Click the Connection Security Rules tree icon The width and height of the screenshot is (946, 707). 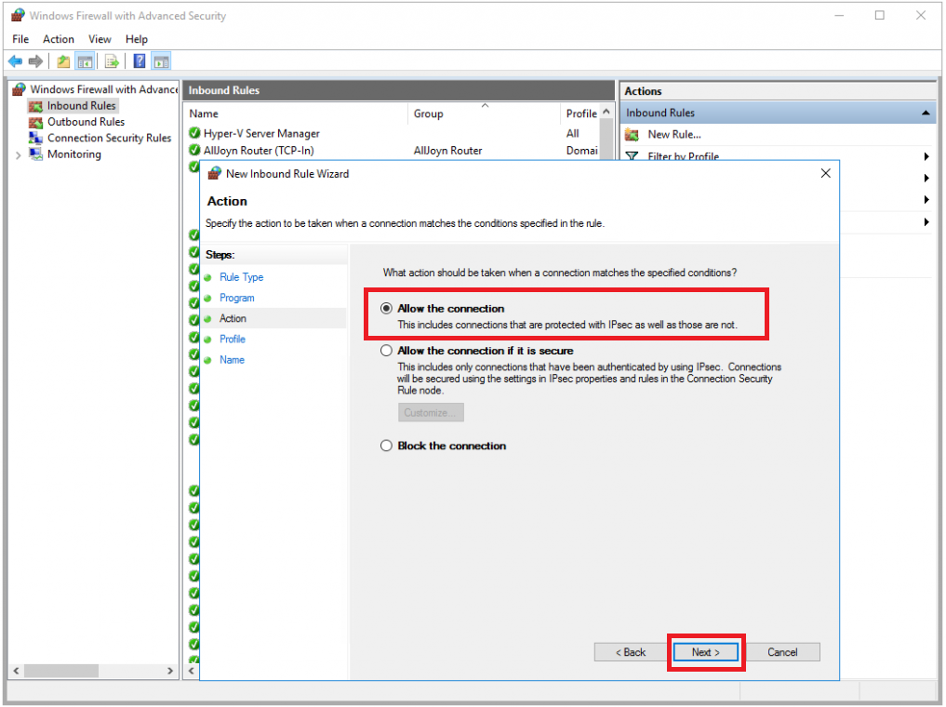pos(35,138)
